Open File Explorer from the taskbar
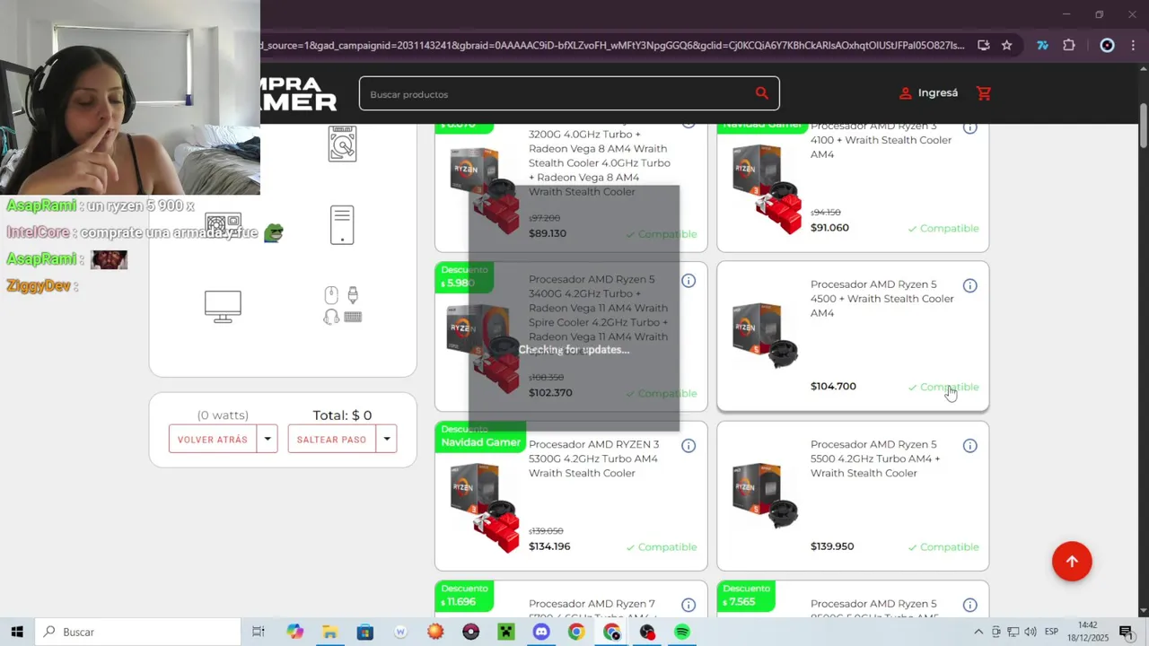 (x=329, y=632)
